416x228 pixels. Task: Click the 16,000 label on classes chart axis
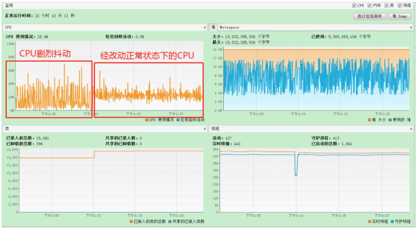coord(12,150)
